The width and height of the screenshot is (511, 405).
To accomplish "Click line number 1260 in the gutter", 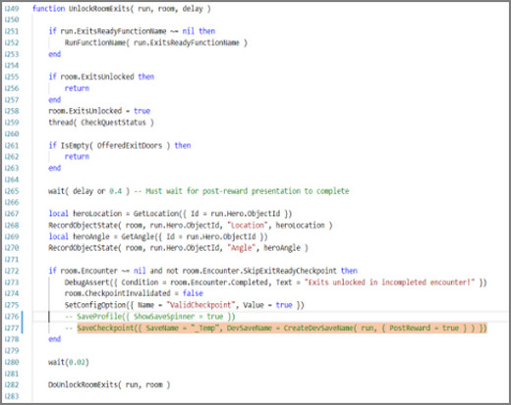I will pos(12,134).
